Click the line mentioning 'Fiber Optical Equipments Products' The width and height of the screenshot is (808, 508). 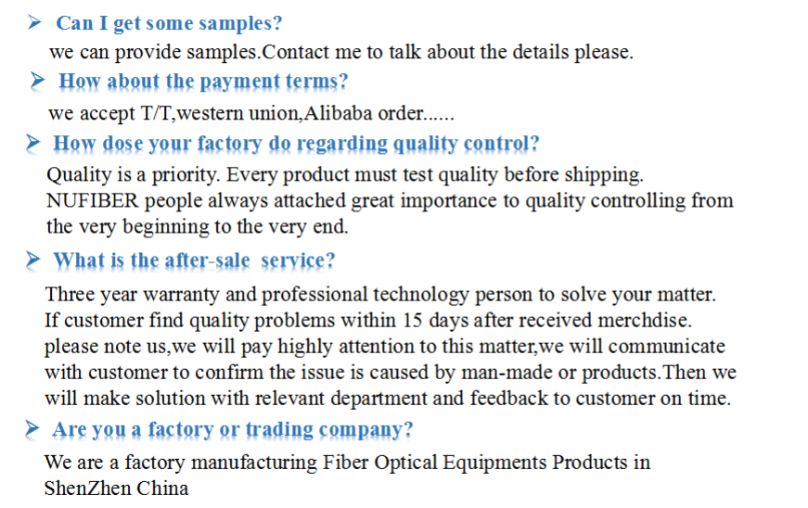(347, 463)
